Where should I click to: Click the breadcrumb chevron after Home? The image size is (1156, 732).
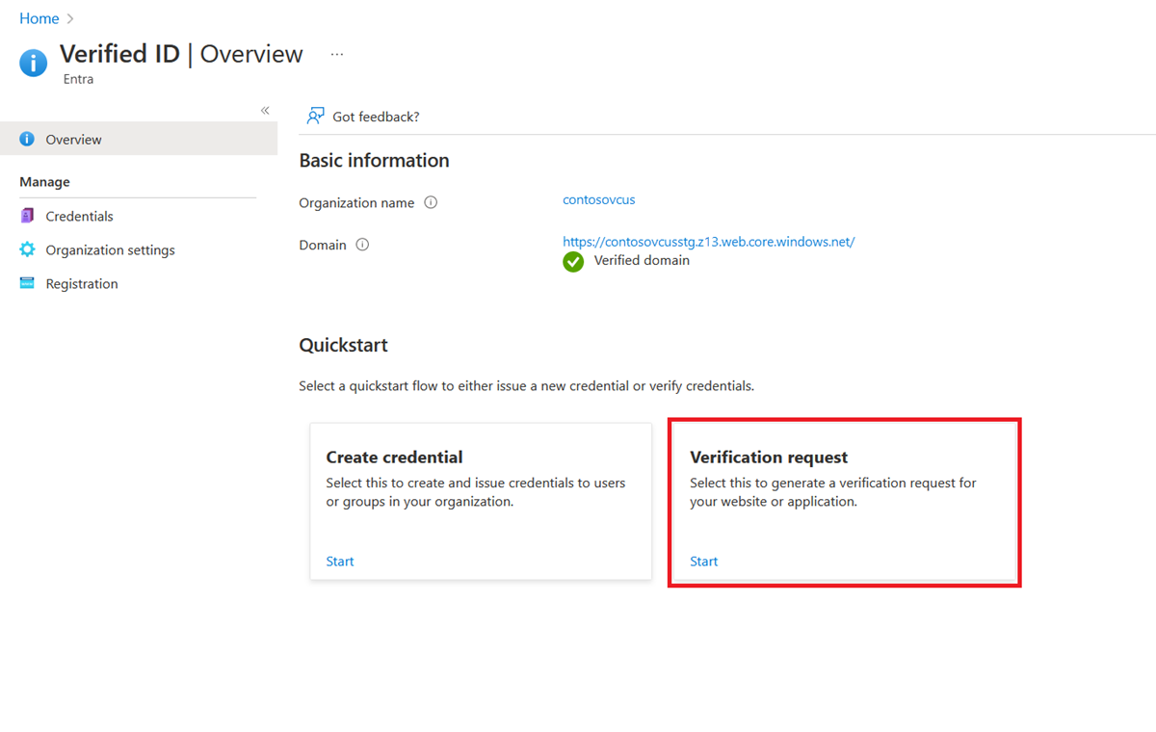click(x=70, y=18)
